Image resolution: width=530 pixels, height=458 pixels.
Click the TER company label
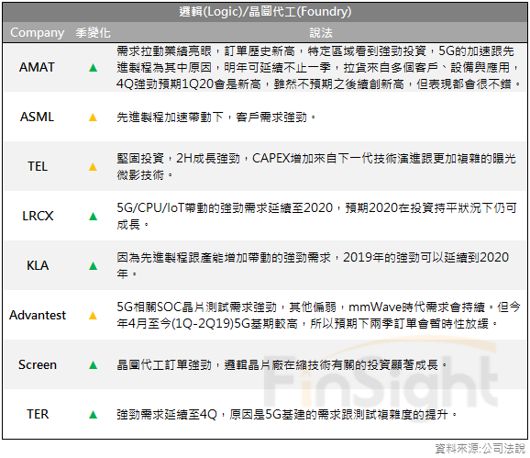click(38, 414)
